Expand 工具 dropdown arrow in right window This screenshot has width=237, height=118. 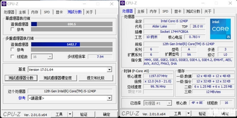point(188,114)
